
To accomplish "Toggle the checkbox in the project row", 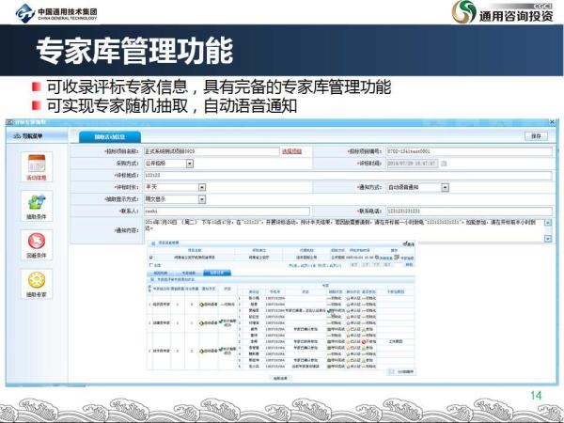I will (x=149, y=257).
